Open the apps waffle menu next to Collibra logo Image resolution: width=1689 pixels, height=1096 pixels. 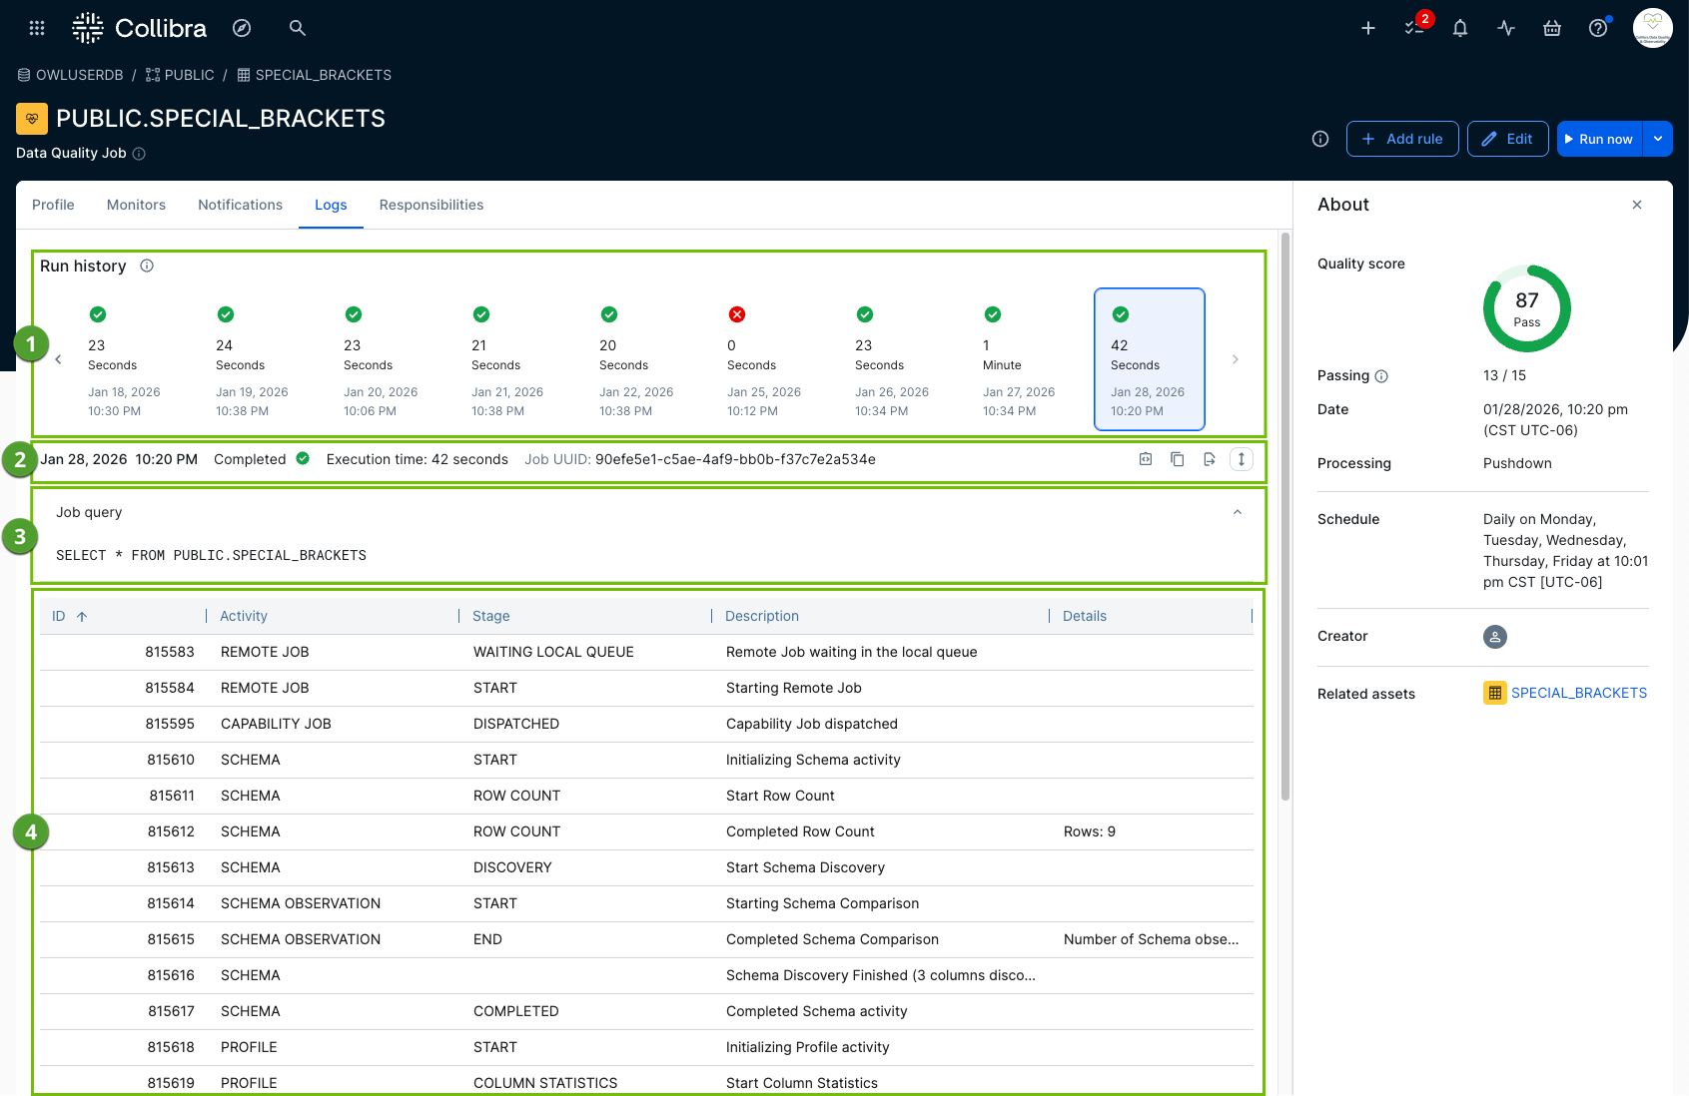pos(37,27)
